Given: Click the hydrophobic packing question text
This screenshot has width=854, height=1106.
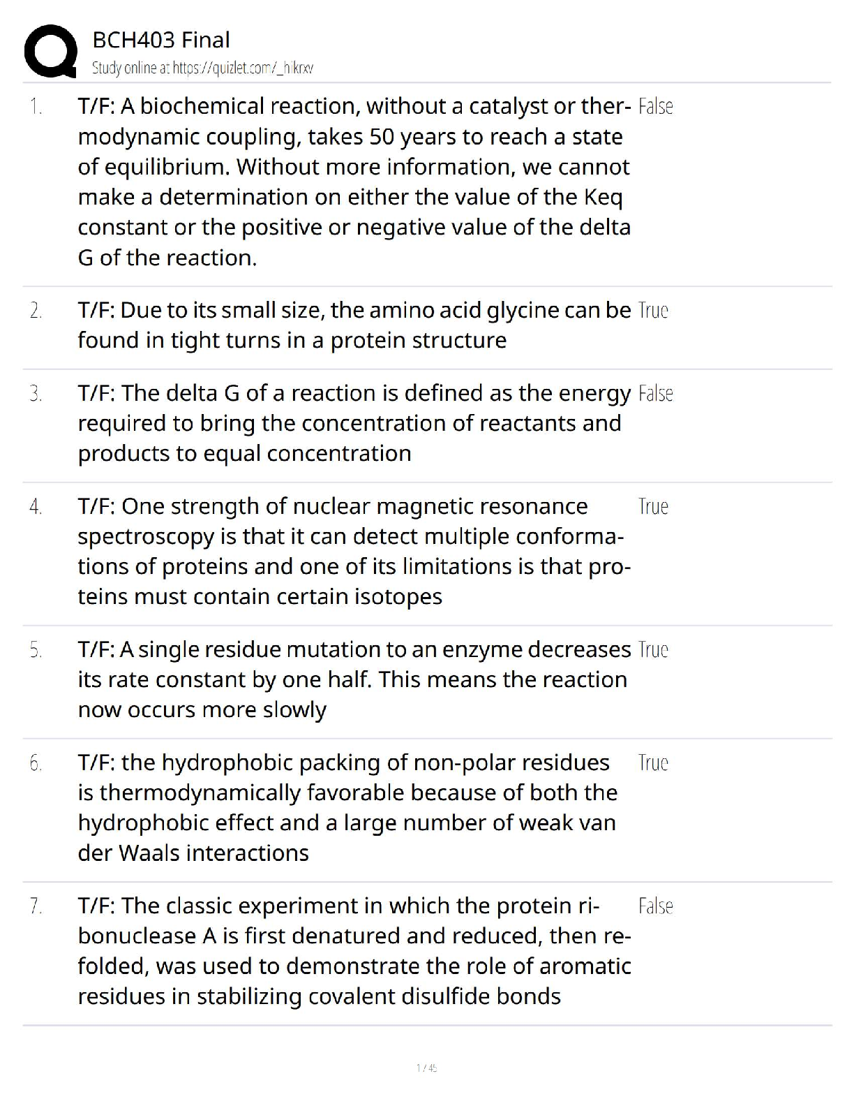Looking at the screenshot, I should pyautogui.click(x=347, y=807).
